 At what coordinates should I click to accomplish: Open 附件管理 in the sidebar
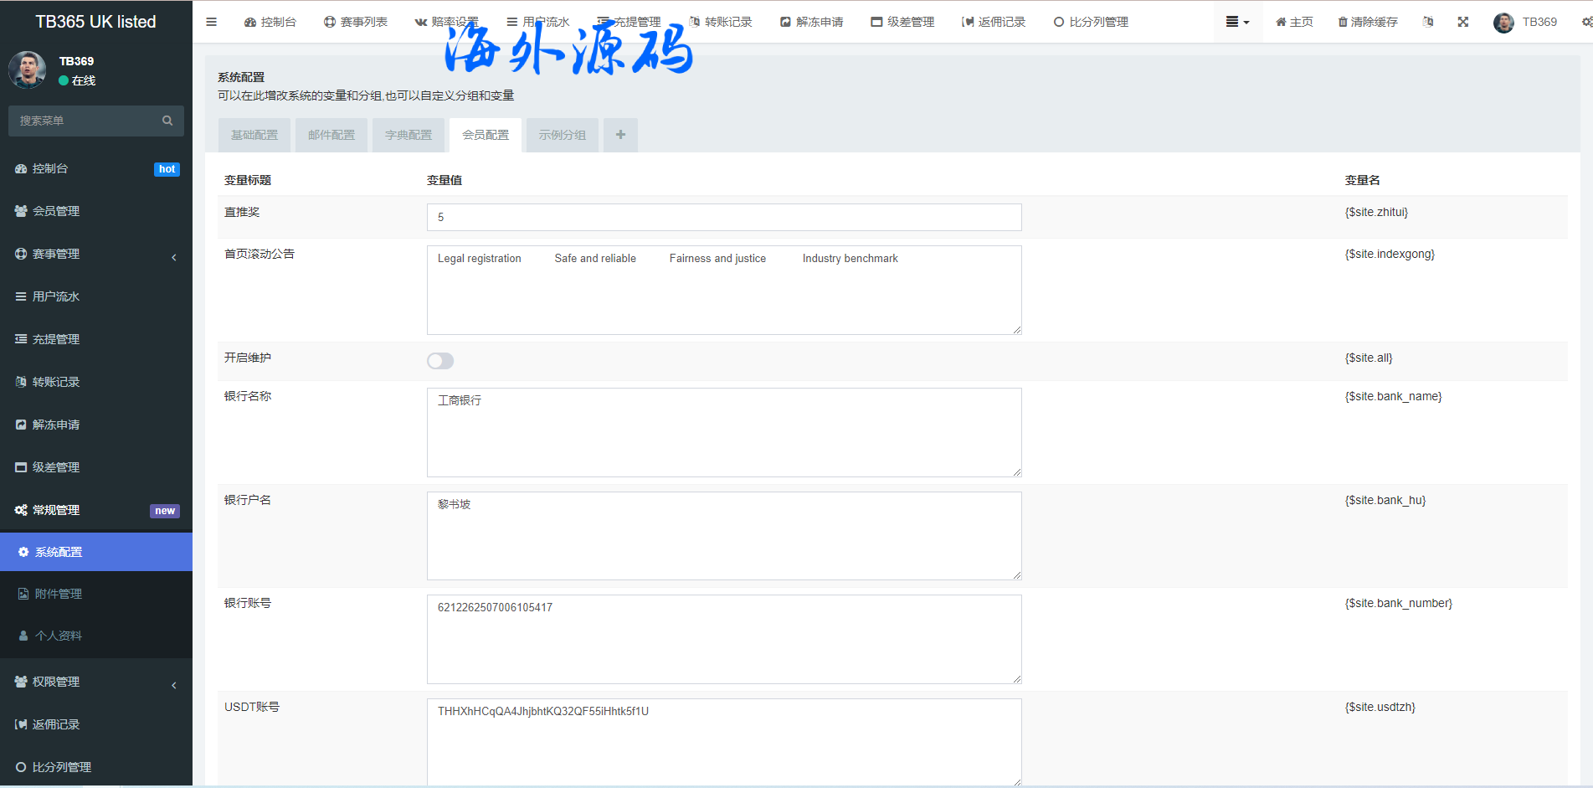click(x=59, y=594)
